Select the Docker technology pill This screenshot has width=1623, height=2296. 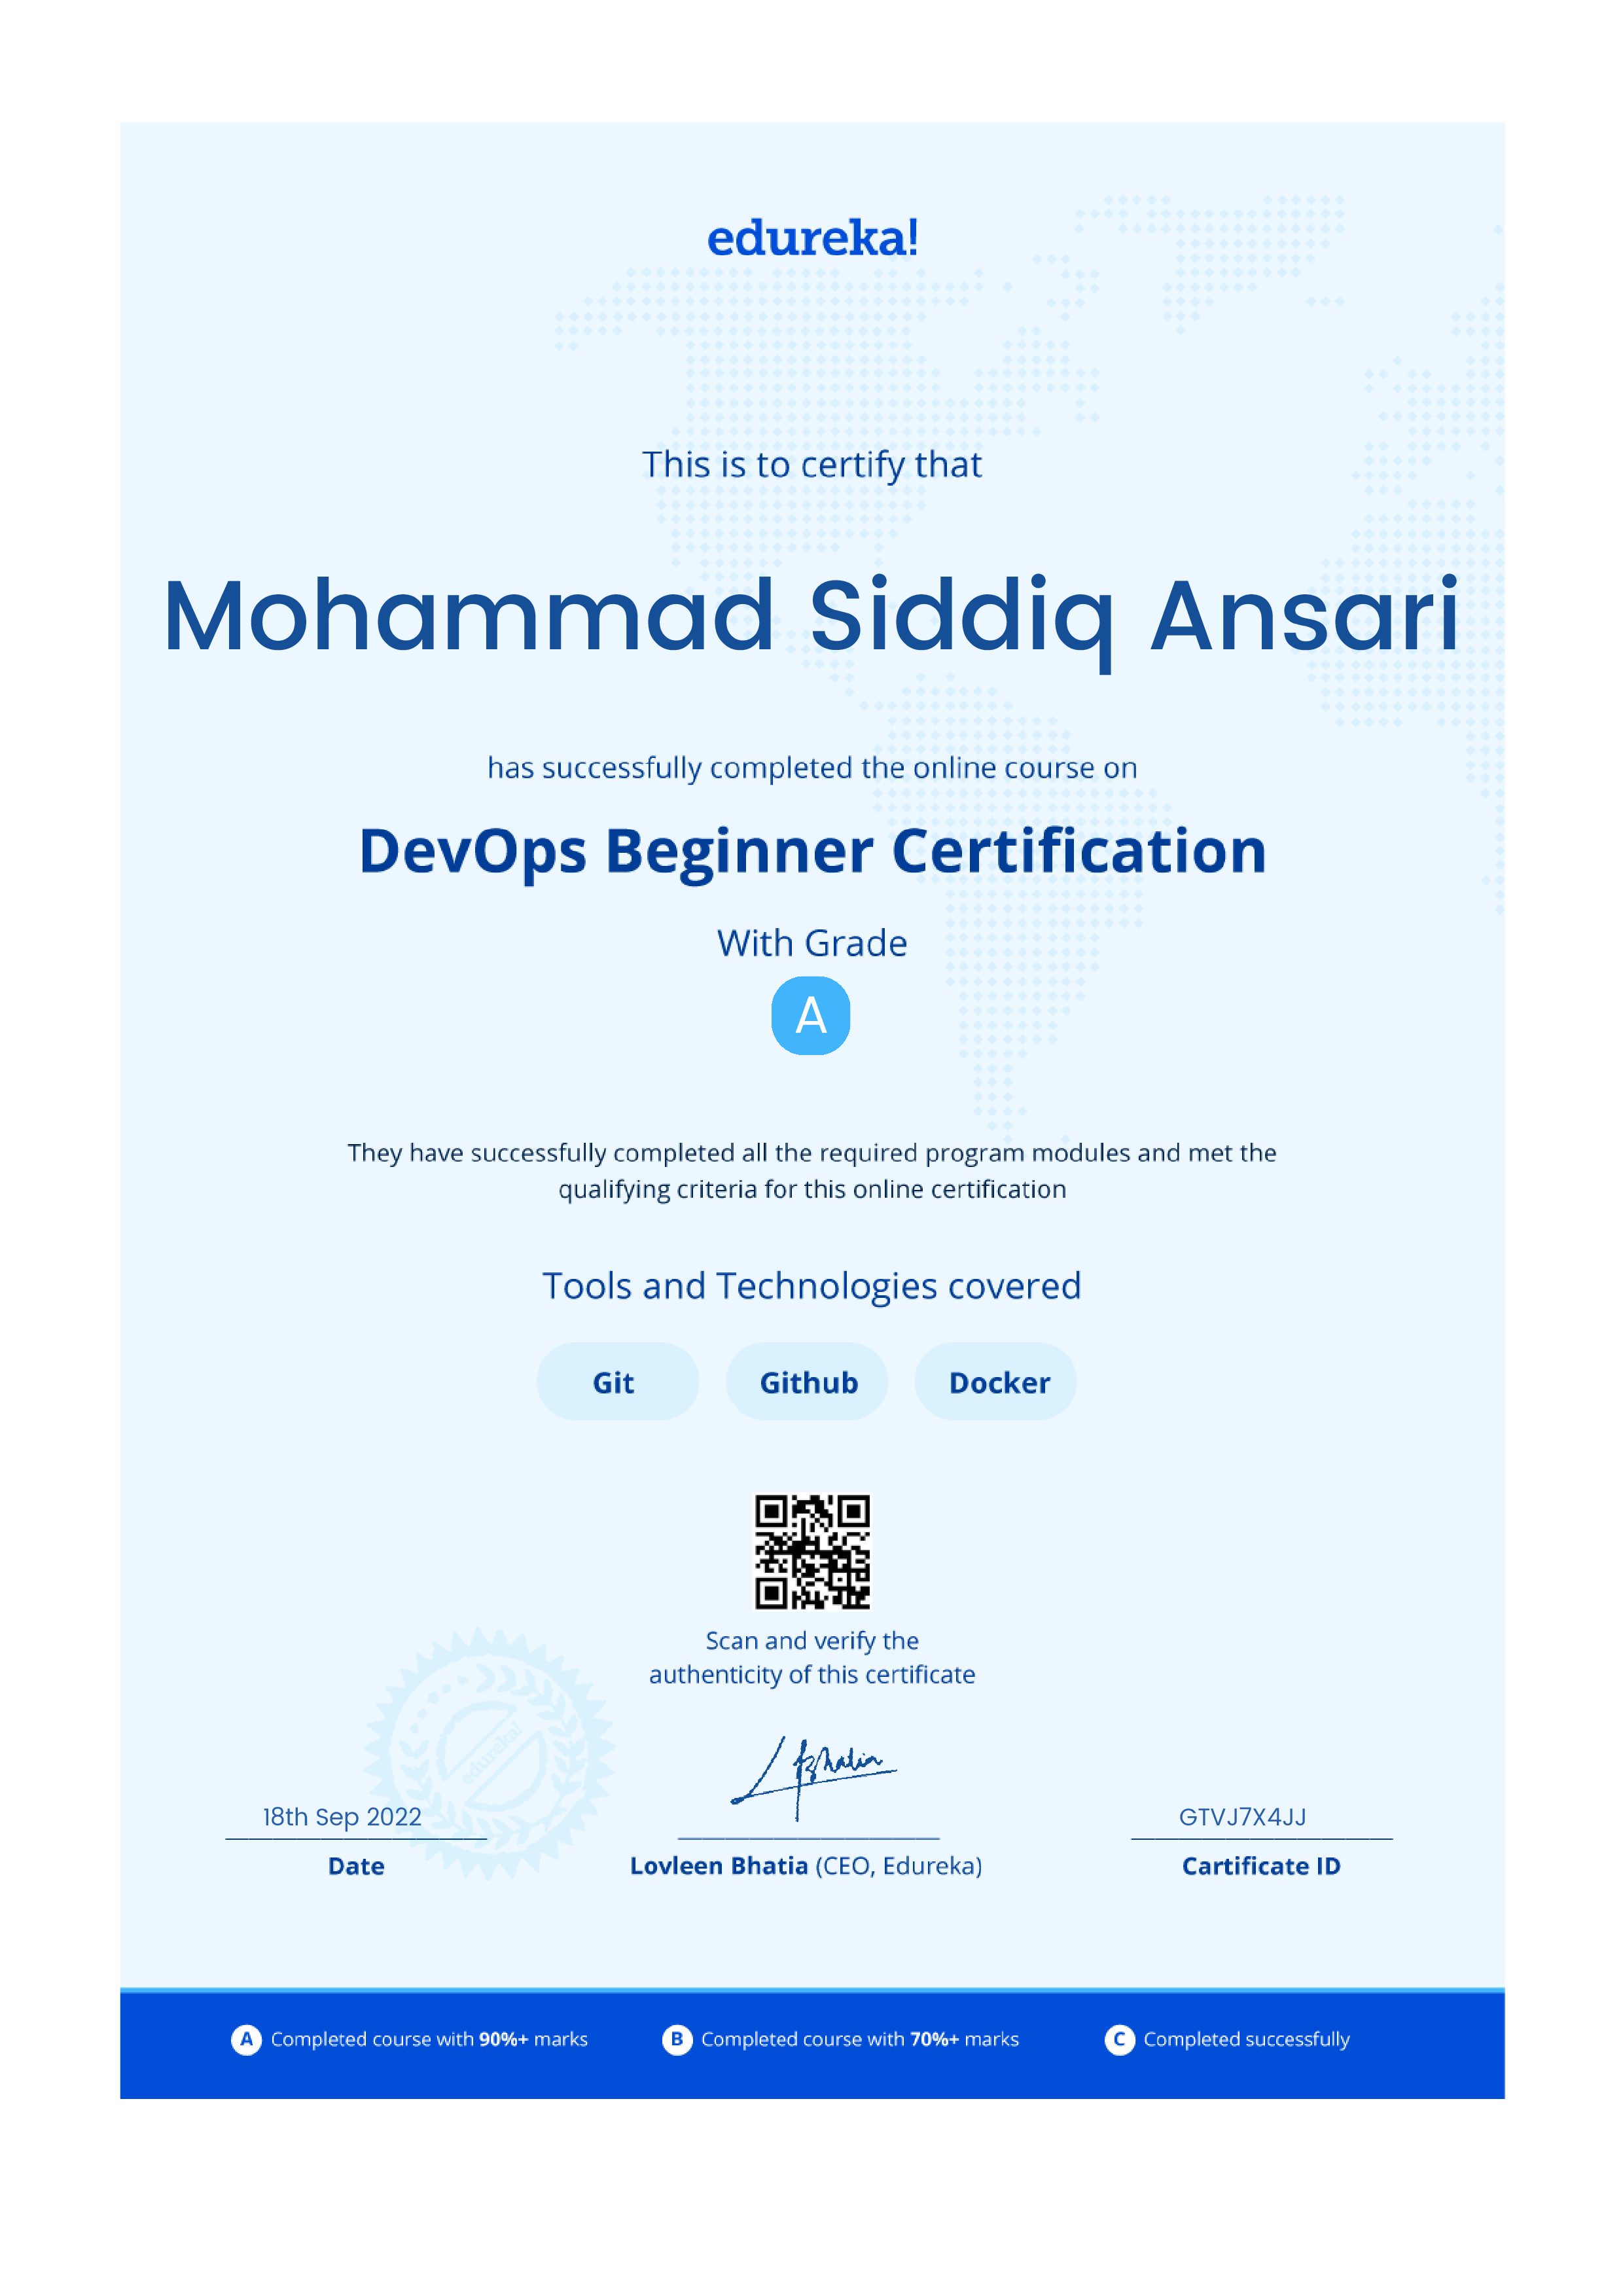(x=996, y=1381)
